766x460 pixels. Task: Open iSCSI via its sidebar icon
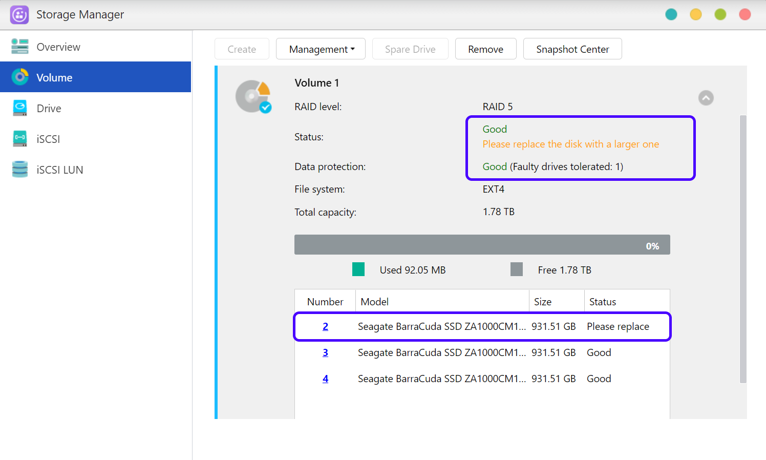(20, 139)
